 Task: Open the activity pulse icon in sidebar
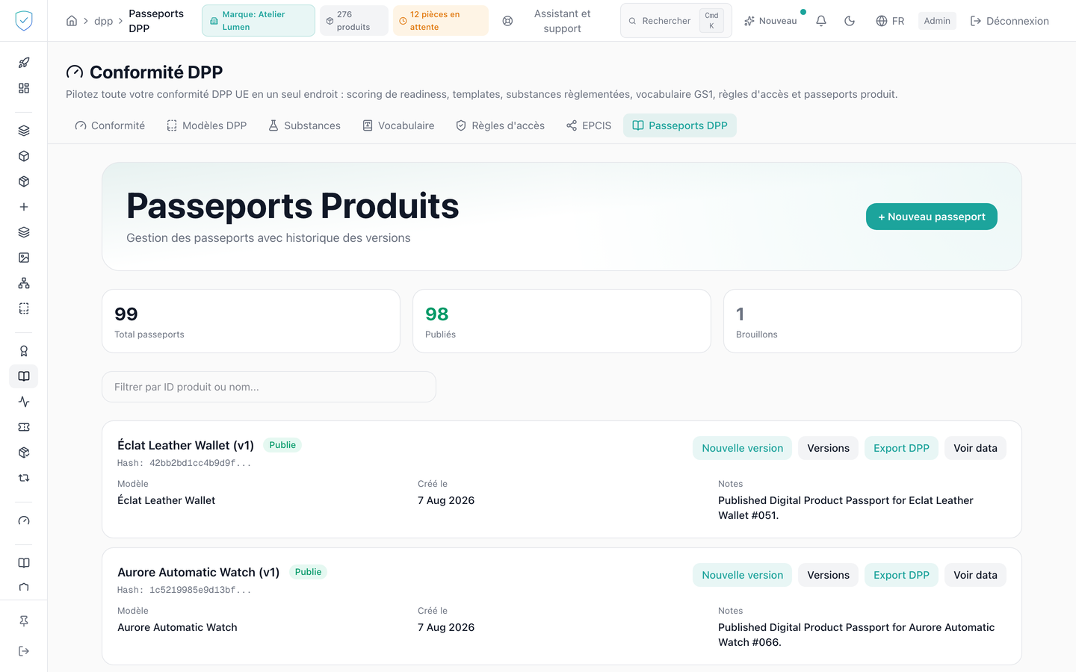click(24, 402)
